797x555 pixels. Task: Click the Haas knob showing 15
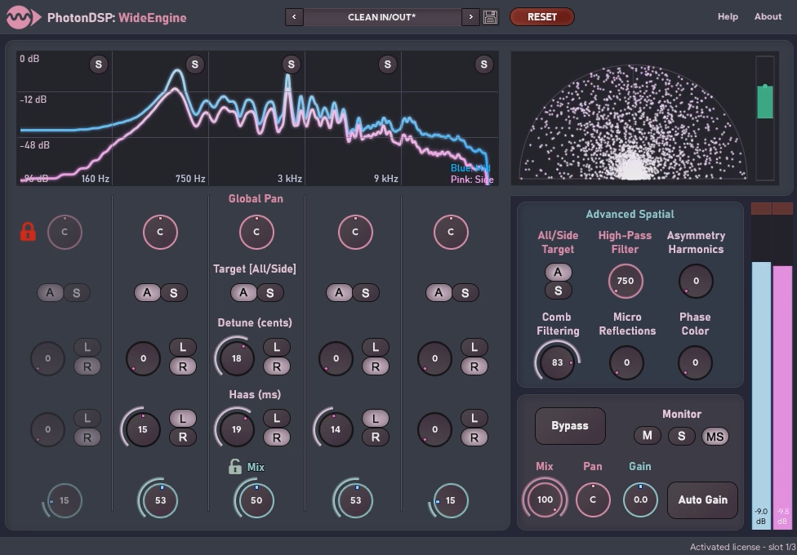tap(142, 429)
